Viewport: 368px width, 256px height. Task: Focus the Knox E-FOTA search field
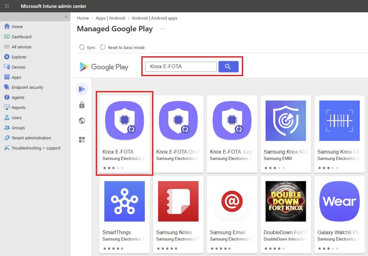pyautogui.click(x=181, y=67)
